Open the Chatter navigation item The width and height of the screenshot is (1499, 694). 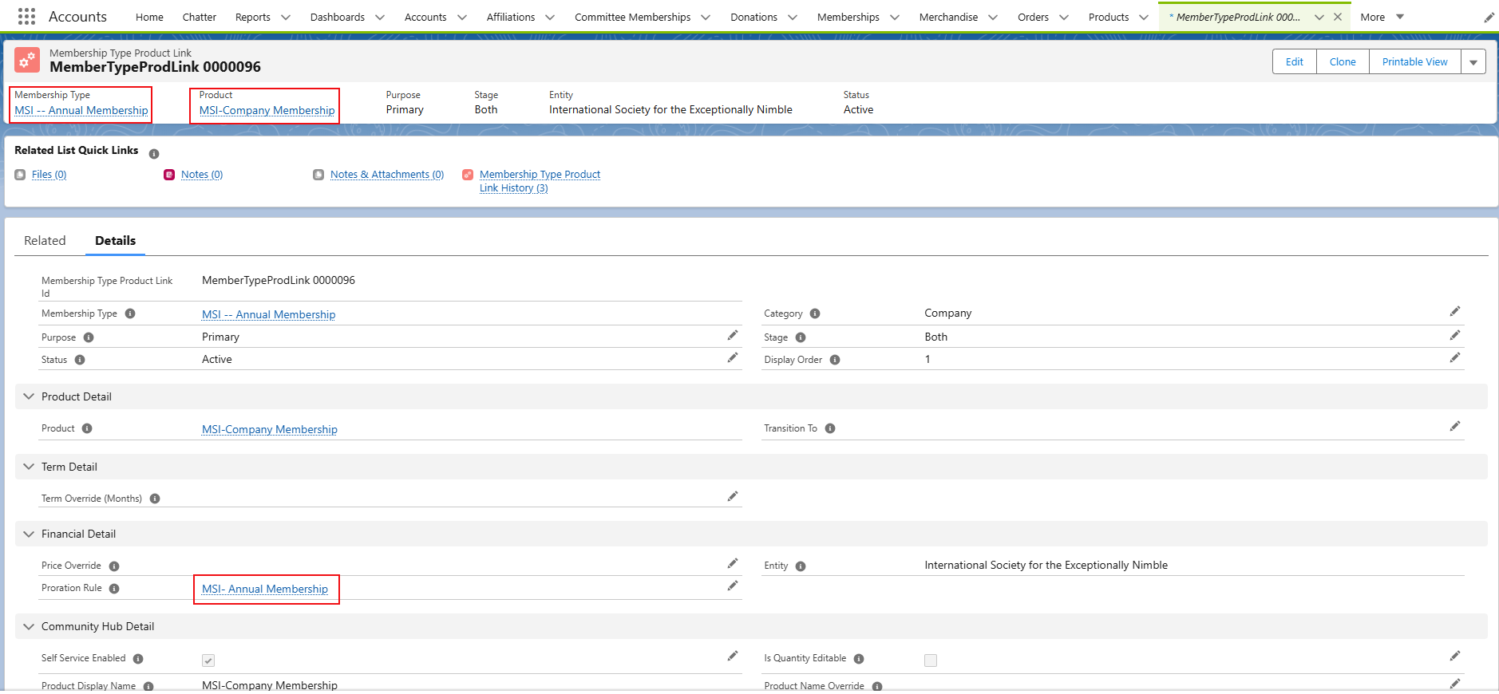click(x=199, y=18)
